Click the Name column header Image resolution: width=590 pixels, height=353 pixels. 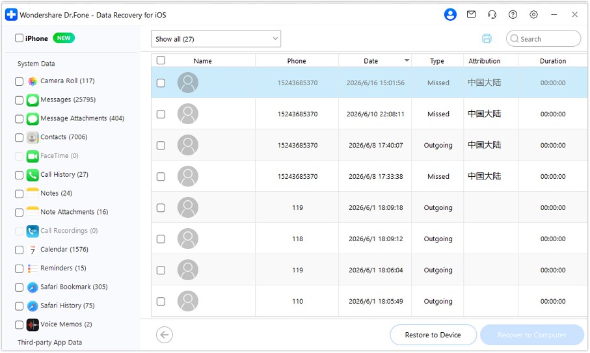coord(202,61)
